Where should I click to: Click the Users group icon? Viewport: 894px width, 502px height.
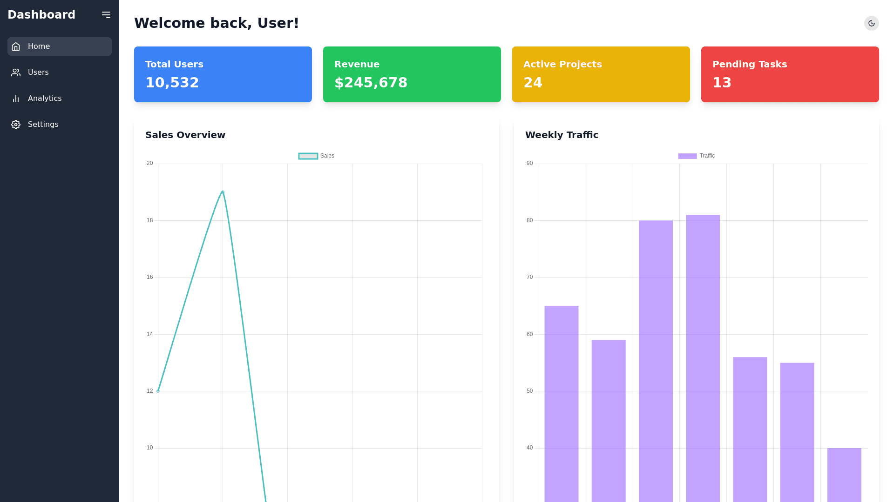click(x=16, y=72)
